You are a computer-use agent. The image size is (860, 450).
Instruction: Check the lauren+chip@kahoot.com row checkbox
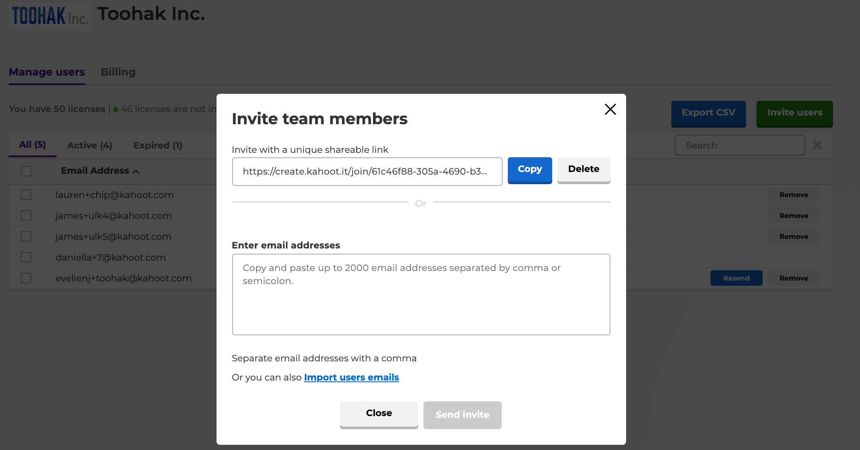point(26,195)
